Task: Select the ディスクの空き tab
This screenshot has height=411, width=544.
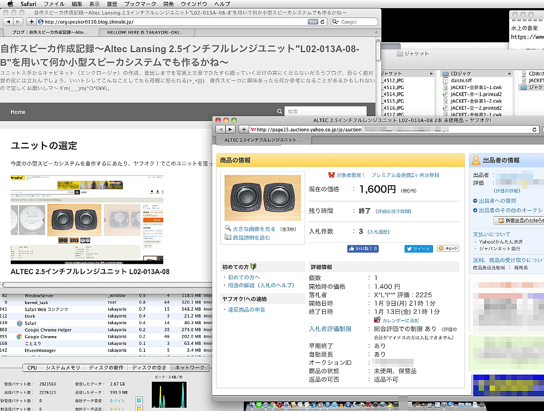Action: pyautogui.click(x=149, y=368)
